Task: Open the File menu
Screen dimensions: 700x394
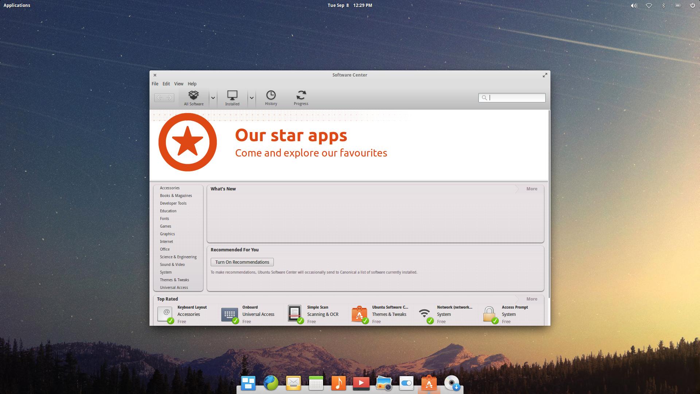Action: point(155,84)
